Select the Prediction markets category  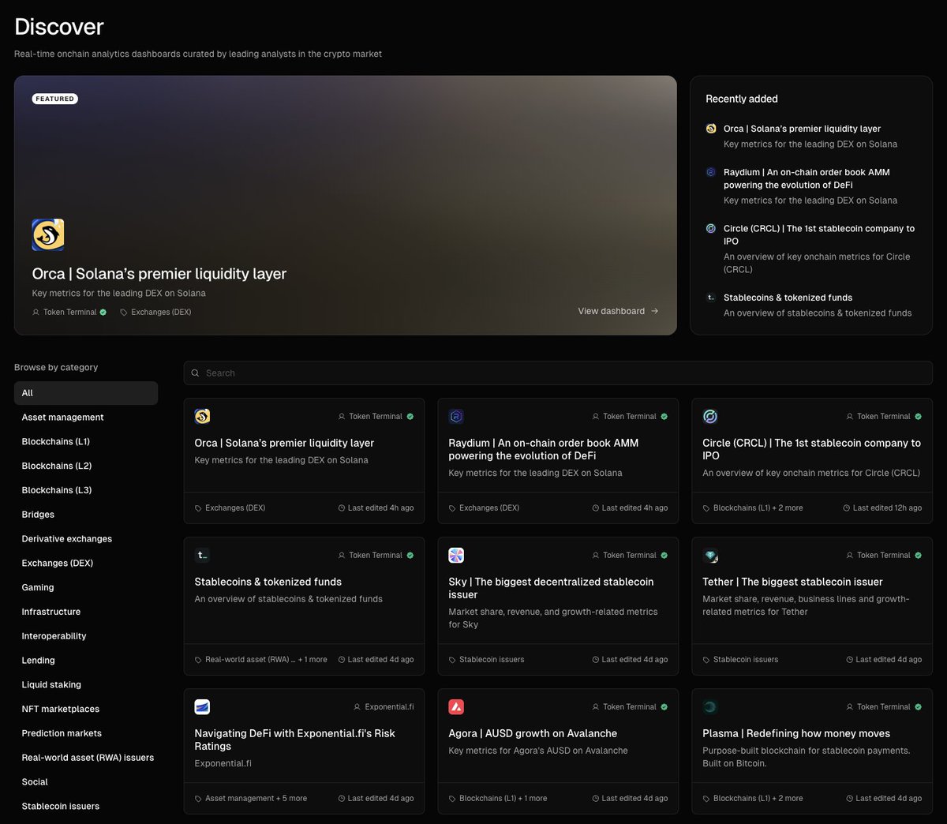click(86, 733)
